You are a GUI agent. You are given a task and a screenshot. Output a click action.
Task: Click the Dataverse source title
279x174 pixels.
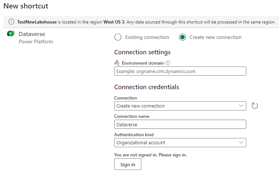click(x=32, y=34)
